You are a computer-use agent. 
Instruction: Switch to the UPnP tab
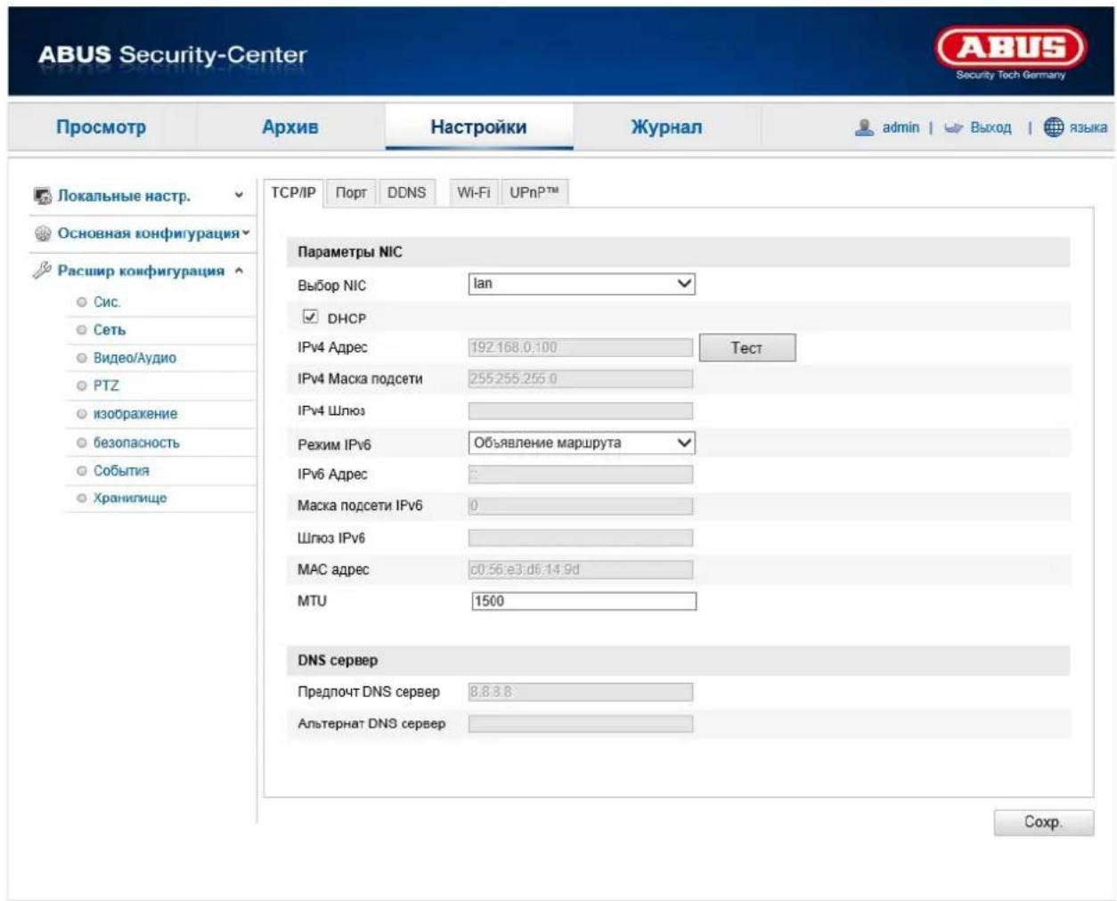[534, 193]
